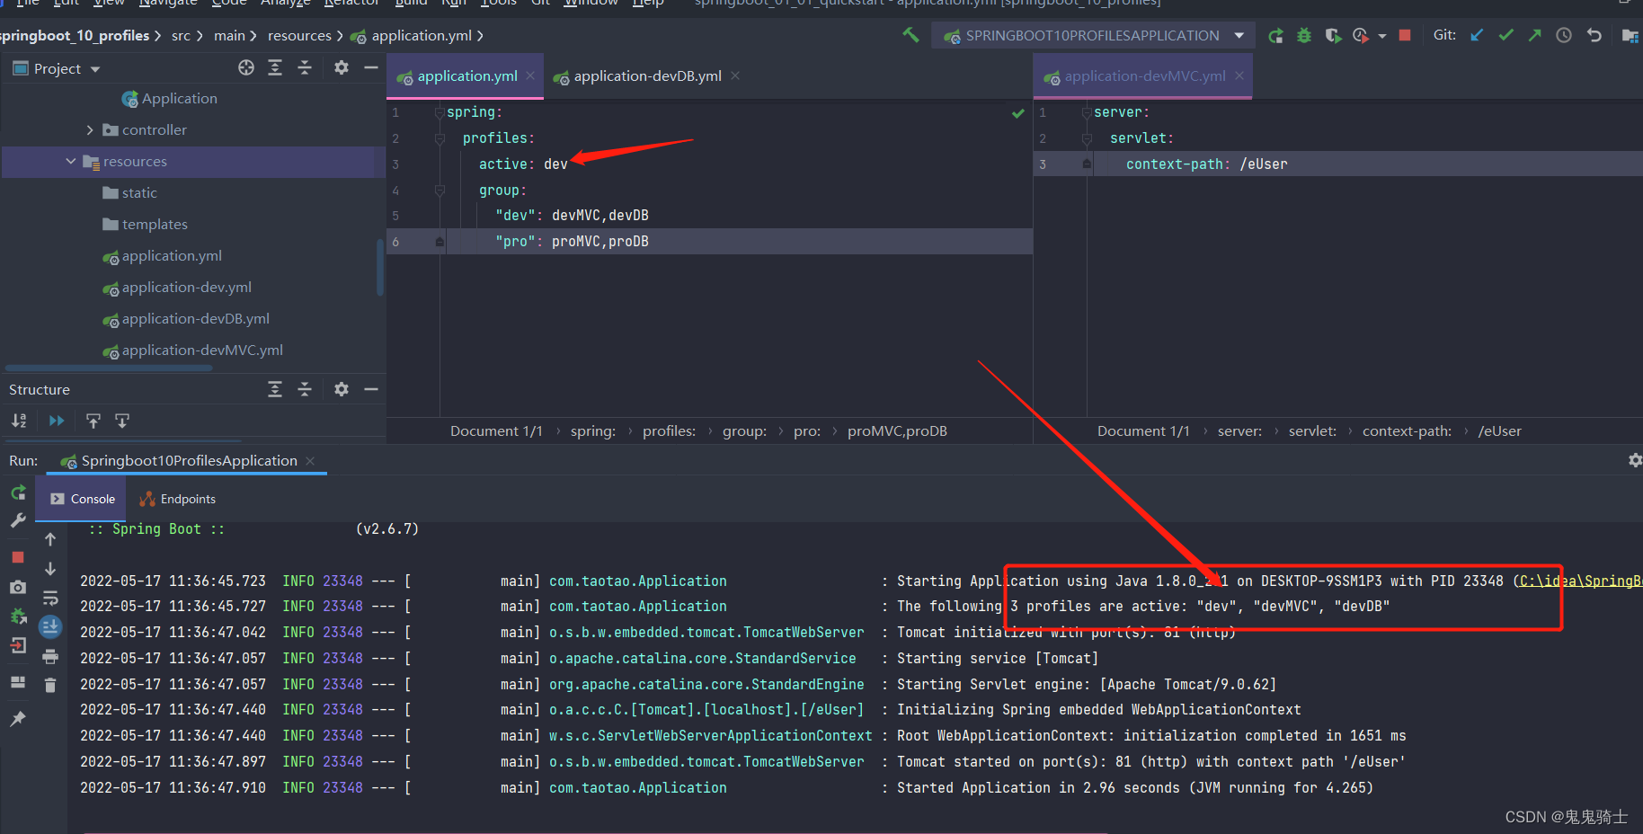Rerun application from the top toolbar
This screenshot has width=1643, height=834.
tap(1275, 36)
